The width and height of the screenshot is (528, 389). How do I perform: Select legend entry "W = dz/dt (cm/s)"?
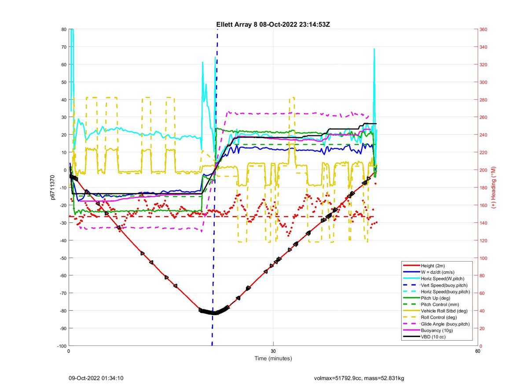437,272
